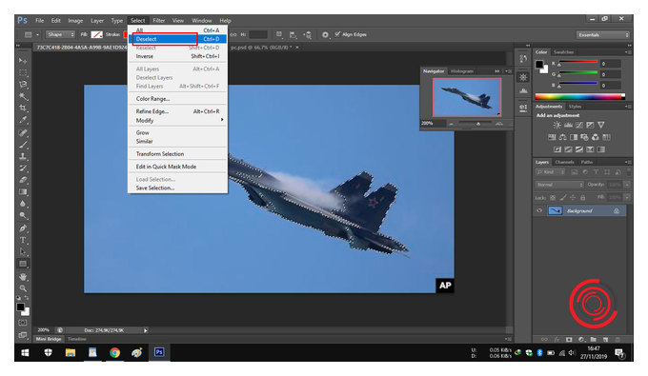Viewport: 648px width, 376px height.
Task: Select the Zoom tool in toolbox
Action: tap(23, 288)
